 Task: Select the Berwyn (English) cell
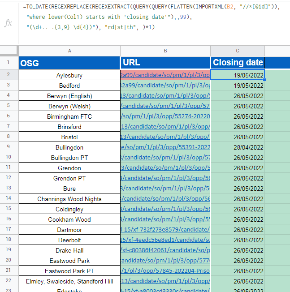(69, 96)
